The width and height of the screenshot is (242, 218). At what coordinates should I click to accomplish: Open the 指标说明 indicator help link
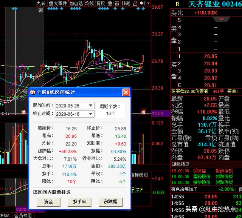(140, 175)
